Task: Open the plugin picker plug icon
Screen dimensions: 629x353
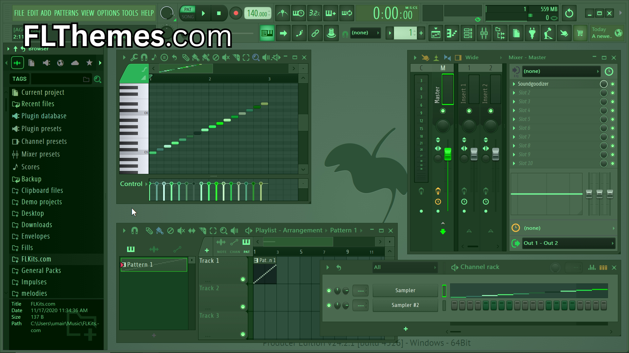Action: click(x=532, y=33)
